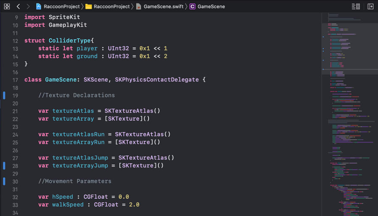Open the GameScene class breadcrumb menu

pyautogui.click(x=211, y=7)
